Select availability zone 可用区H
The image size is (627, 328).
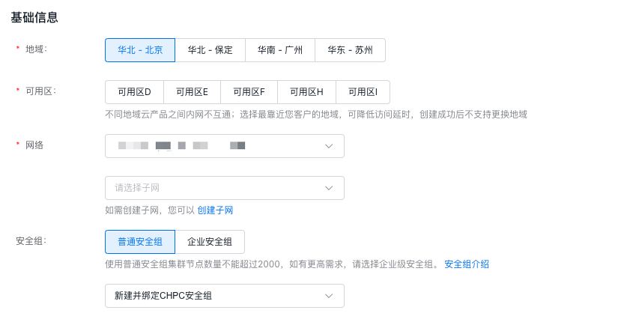point(306,92)
